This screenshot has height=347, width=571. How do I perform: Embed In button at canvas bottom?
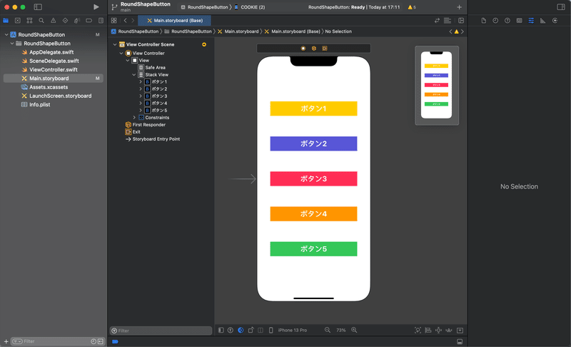[460, 331]
